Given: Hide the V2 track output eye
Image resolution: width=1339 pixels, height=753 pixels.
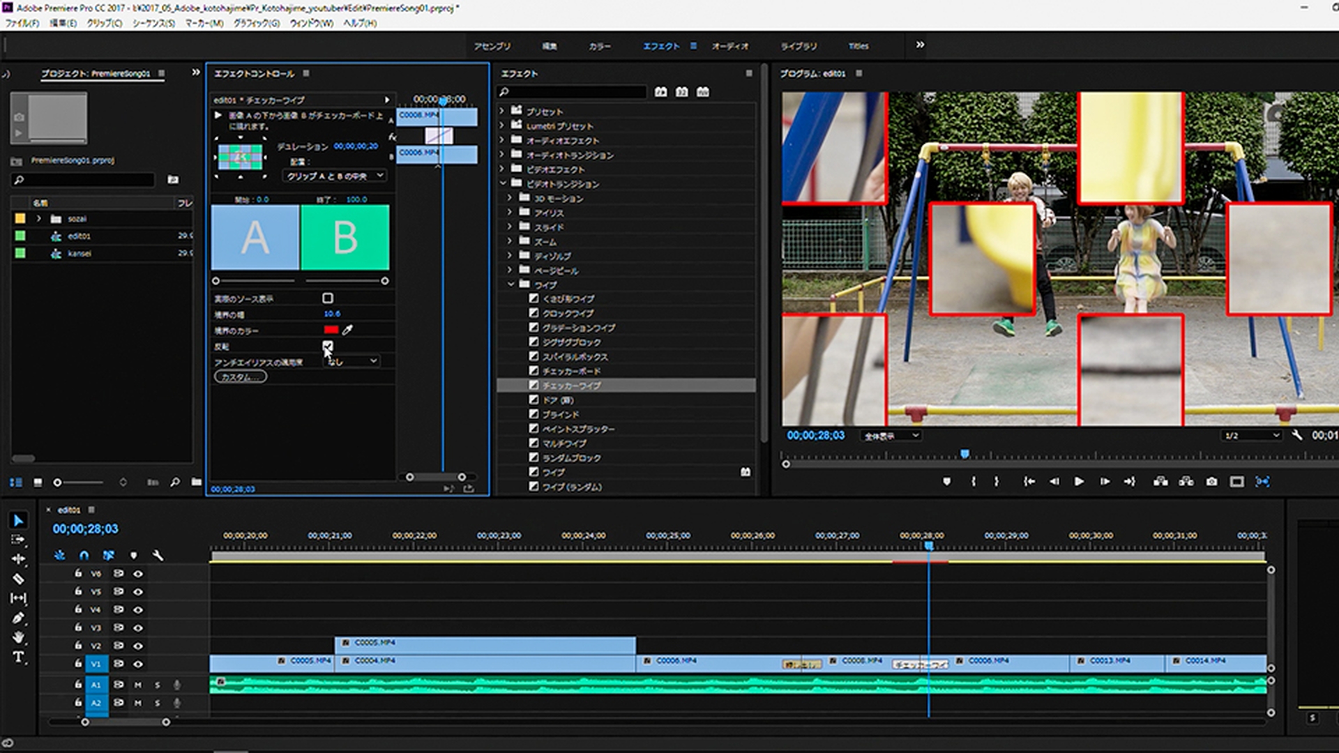Looking at the screenshot, I should click(x=138, y=646).
